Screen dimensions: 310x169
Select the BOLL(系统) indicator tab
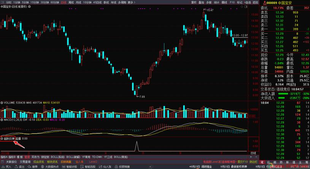pyautogui.click(x=57, y=156)
